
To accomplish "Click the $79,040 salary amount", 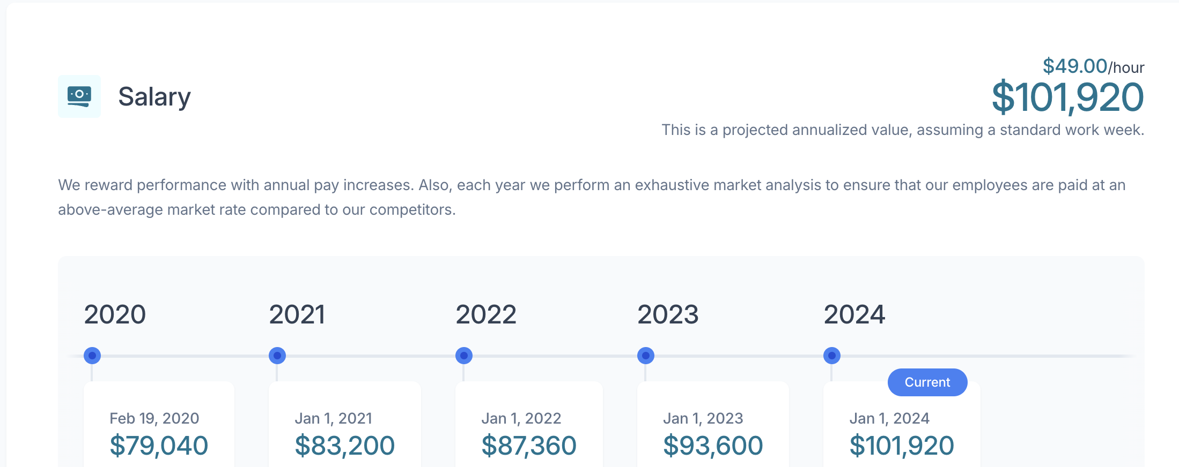I will [x=159, y=446].
